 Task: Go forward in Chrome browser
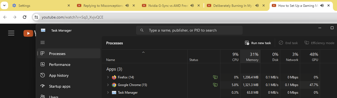15,17
